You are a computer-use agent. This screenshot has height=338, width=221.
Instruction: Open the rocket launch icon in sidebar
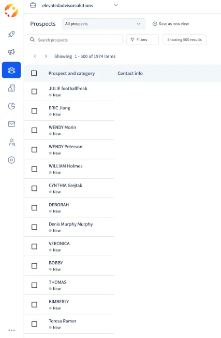pyautogui.click(x=11, y=34)
